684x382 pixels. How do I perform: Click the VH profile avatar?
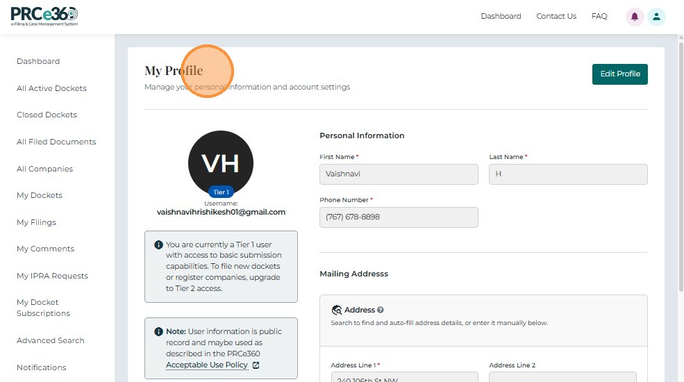[x=220, y=163]
